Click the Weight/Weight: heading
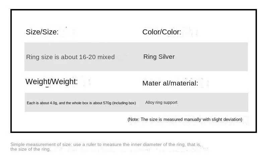 (51, 82)
